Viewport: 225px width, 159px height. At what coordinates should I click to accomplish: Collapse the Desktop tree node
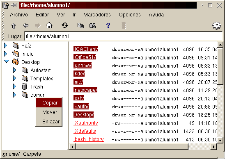7,61
